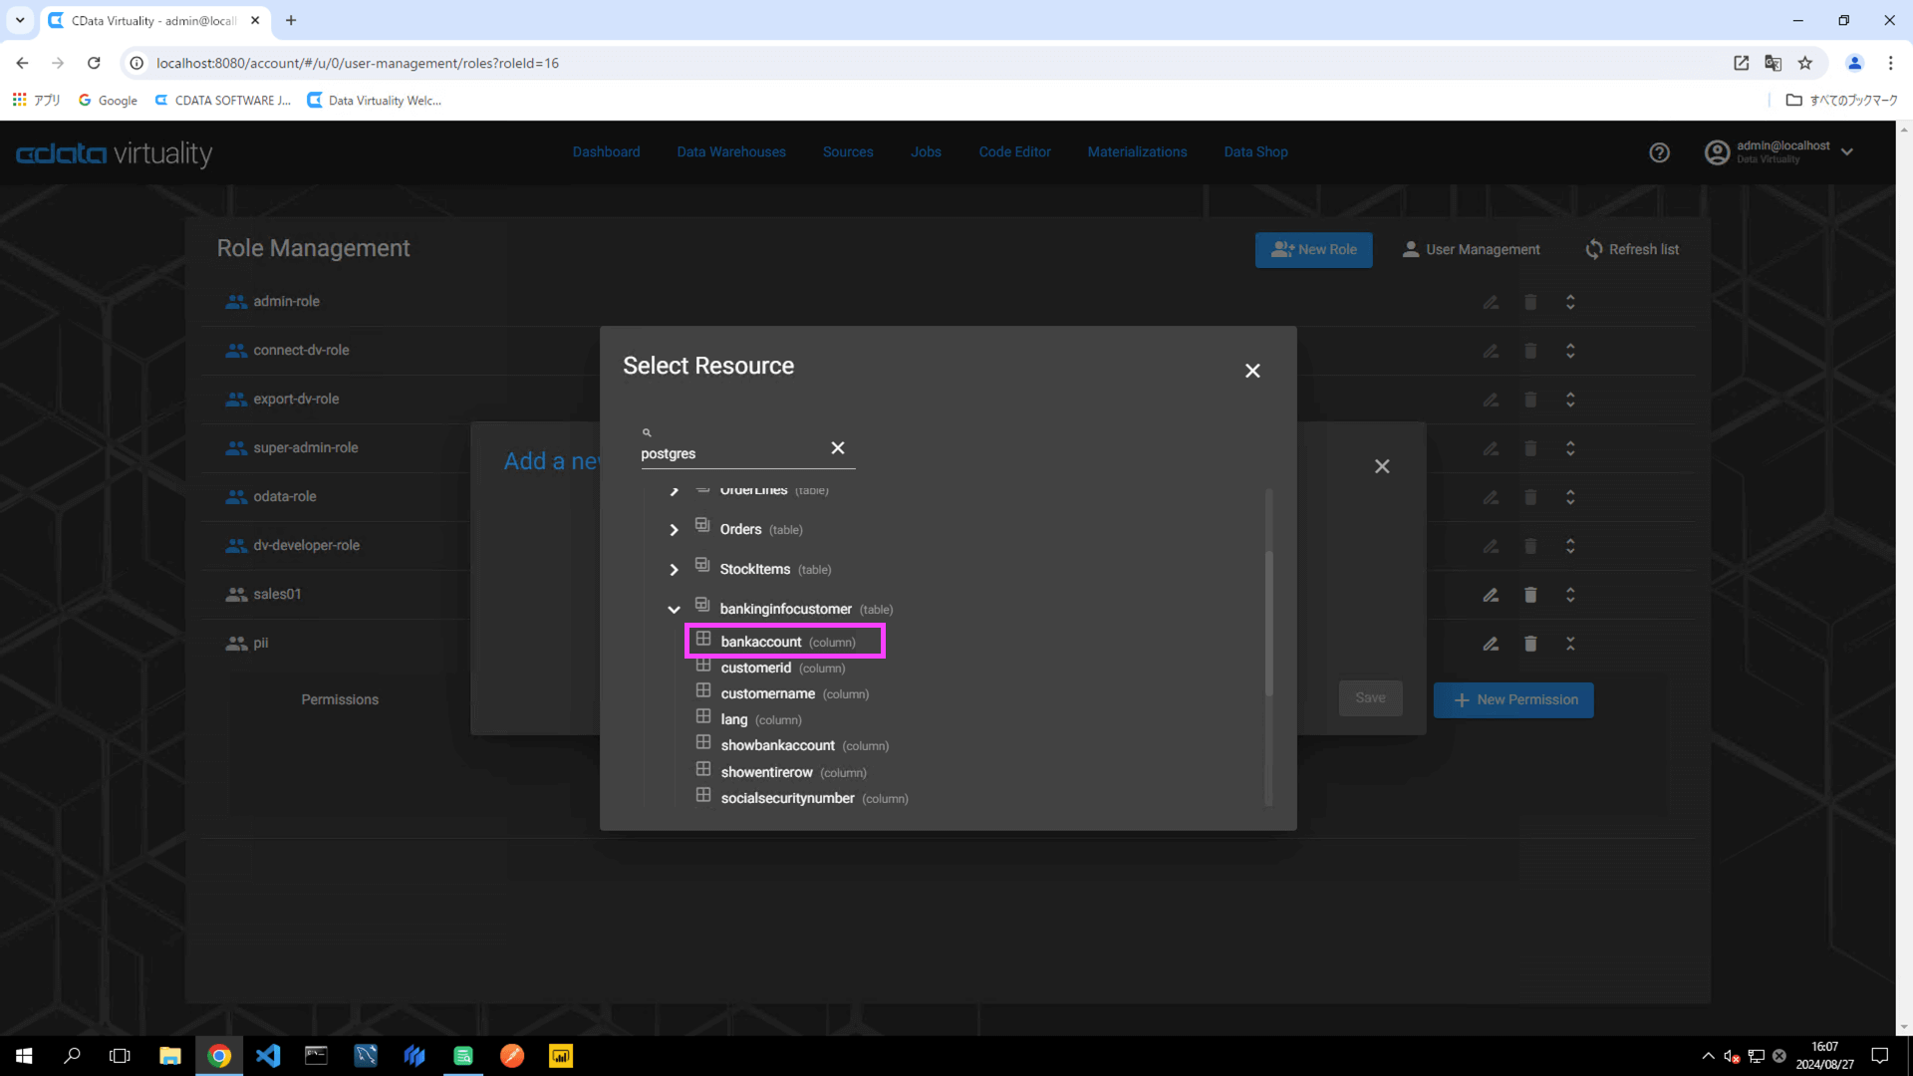
Task: Go to the Materializations page
Action: point(1137,152)
